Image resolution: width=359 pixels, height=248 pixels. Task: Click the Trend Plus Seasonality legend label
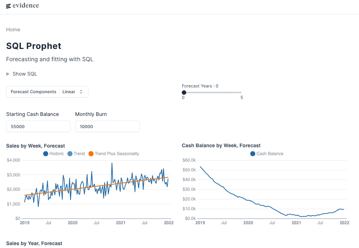coord(117,154)
